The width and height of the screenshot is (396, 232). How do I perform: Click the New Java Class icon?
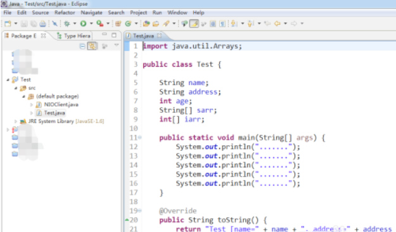(128, 23)
